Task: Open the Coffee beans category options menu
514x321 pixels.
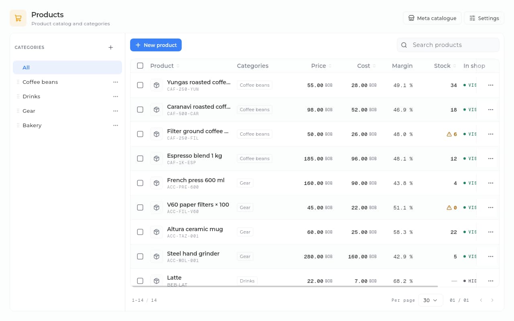Action: coord(116,82)
